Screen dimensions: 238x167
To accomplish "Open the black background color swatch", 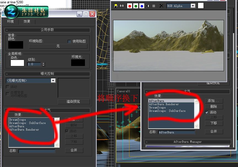I will 16,45.
